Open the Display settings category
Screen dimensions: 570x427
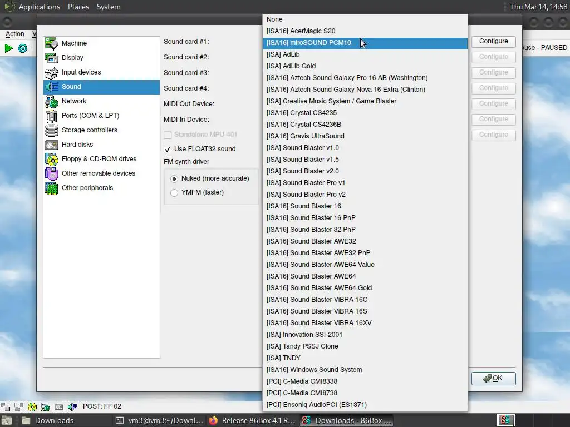[101, 58]
